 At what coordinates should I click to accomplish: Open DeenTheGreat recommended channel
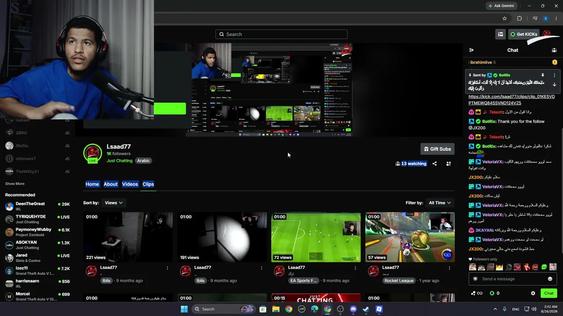(37, 206)
